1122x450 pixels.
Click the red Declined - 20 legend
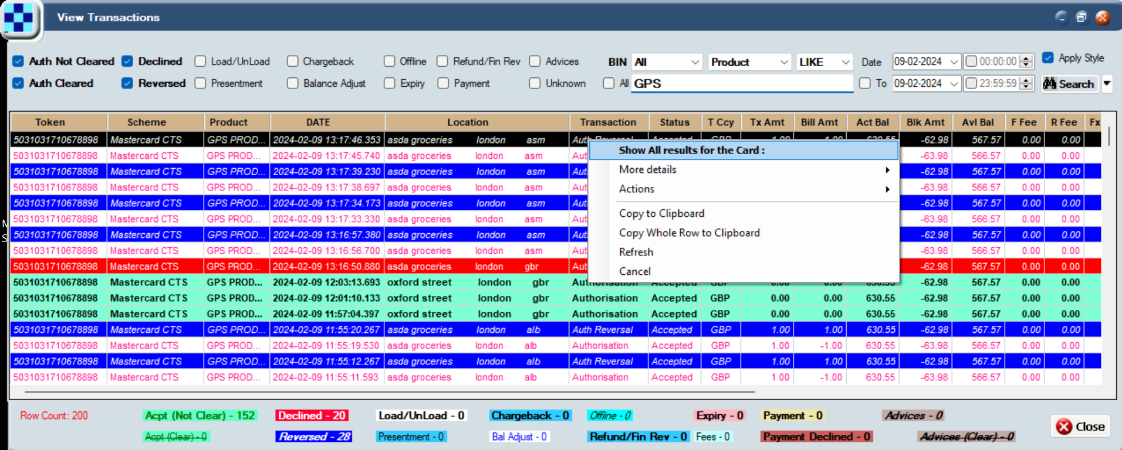(312, 415)
